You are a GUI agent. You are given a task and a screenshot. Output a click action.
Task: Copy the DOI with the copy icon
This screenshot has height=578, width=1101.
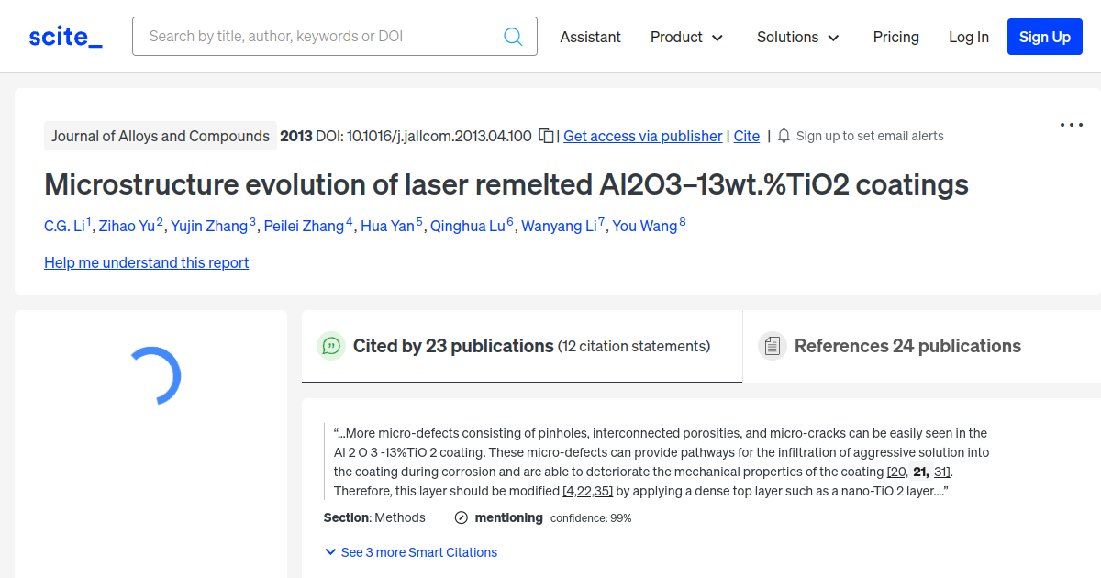point(546,136)
